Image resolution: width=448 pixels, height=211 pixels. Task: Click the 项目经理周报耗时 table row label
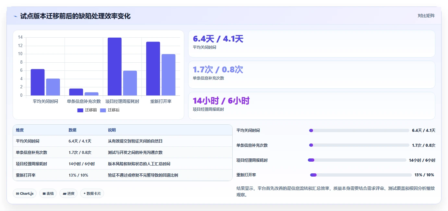click(31, 164)
